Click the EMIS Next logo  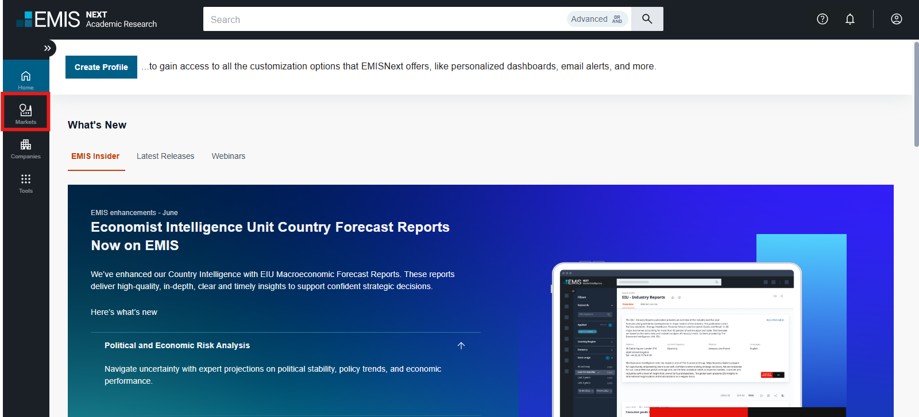(x=86, y=19)
